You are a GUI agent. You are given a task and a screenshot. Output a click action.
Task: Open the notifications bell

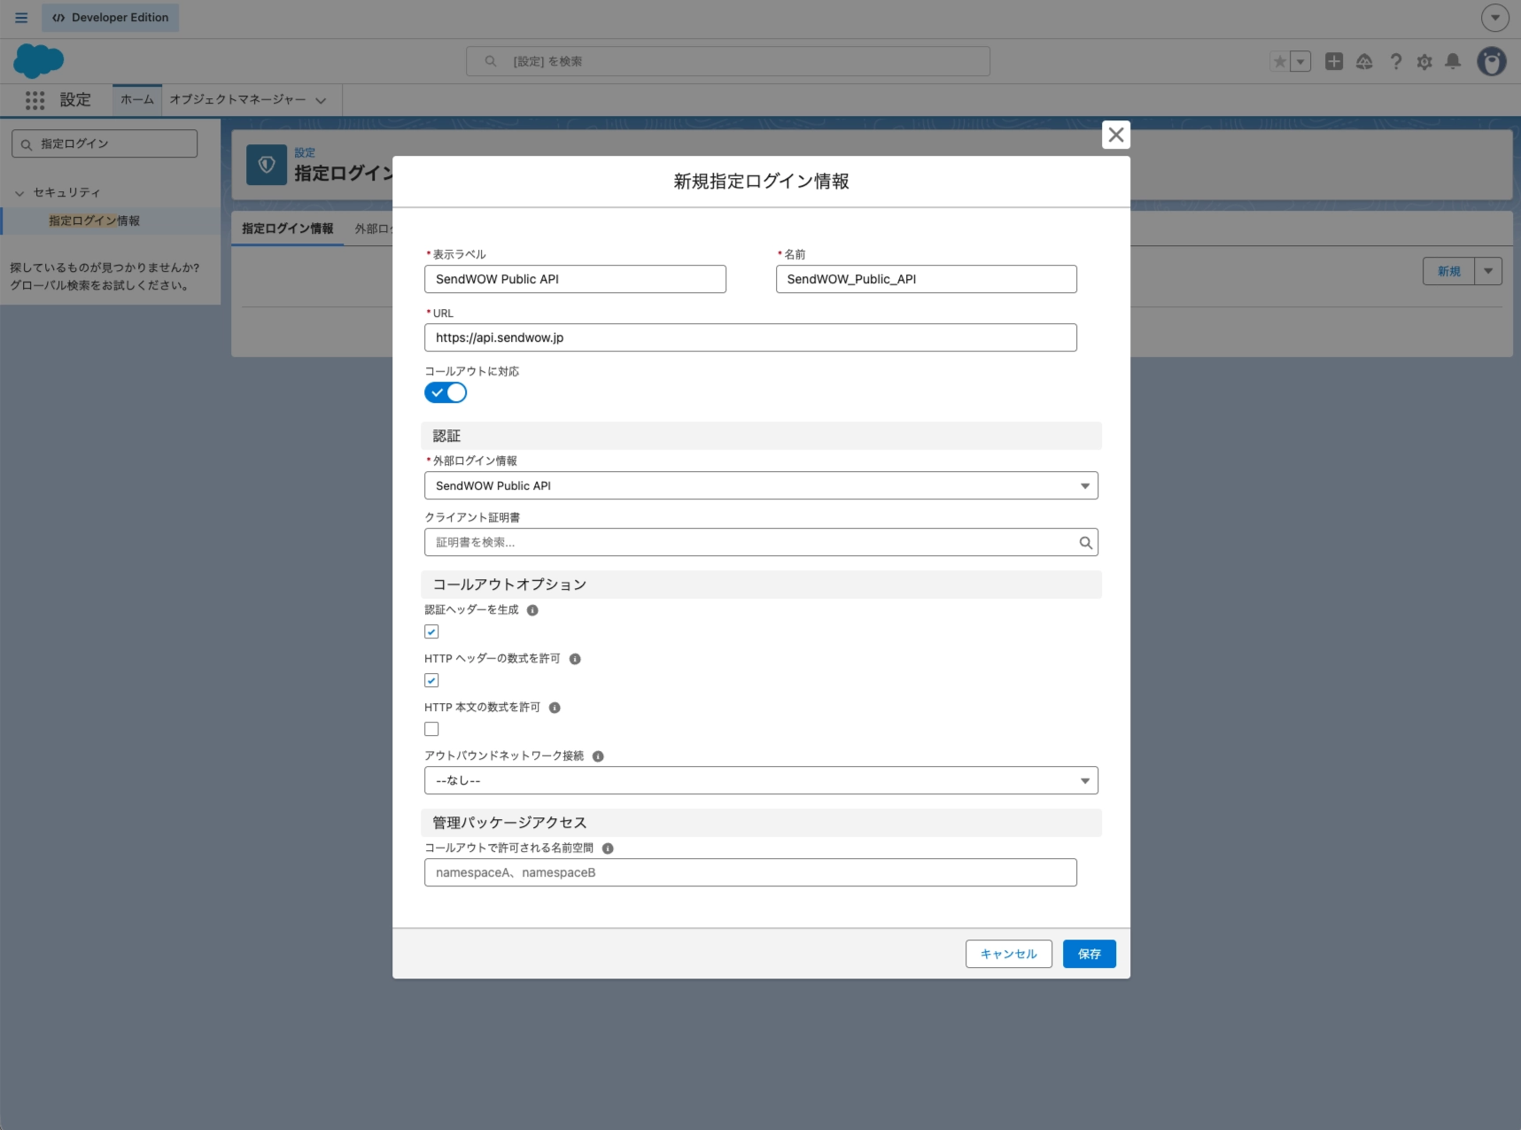1454,61
